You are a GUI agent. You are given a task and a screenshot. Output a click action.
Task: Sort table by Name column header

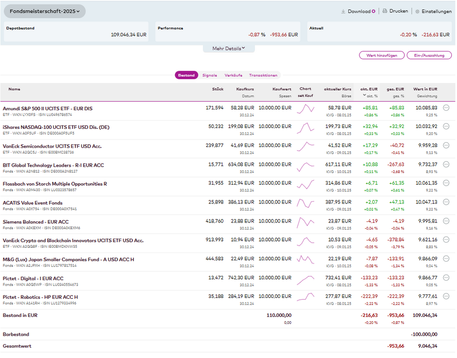pos(14,89)
